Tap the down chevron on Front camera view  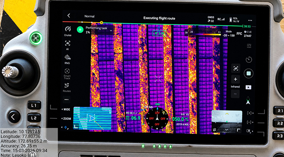226,130
